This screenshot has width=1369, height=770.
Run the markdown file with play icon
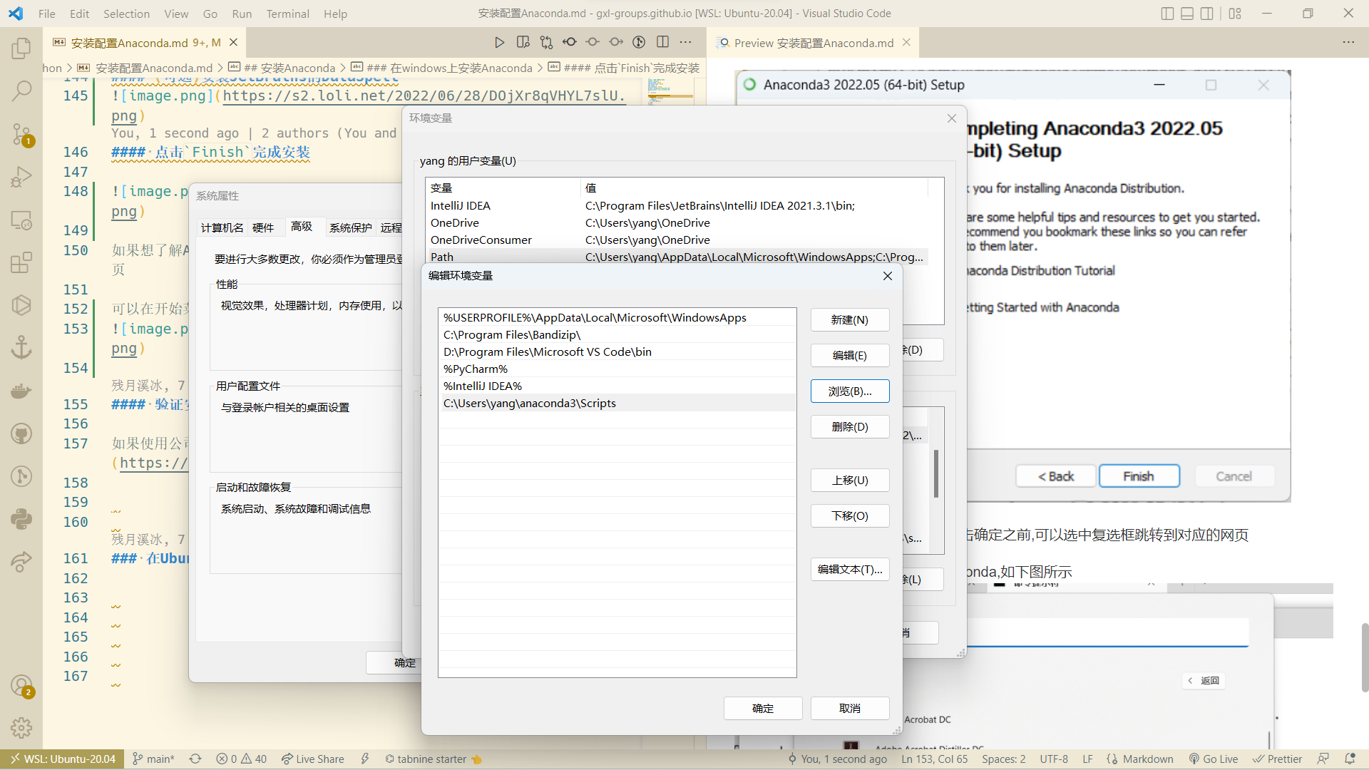click(x=499, y=43)
